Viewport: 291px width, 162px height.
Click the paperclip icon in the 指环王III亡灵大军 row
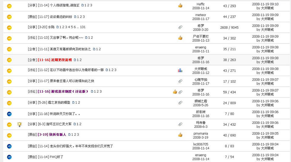pyautogui.click(x=180, y=124)
